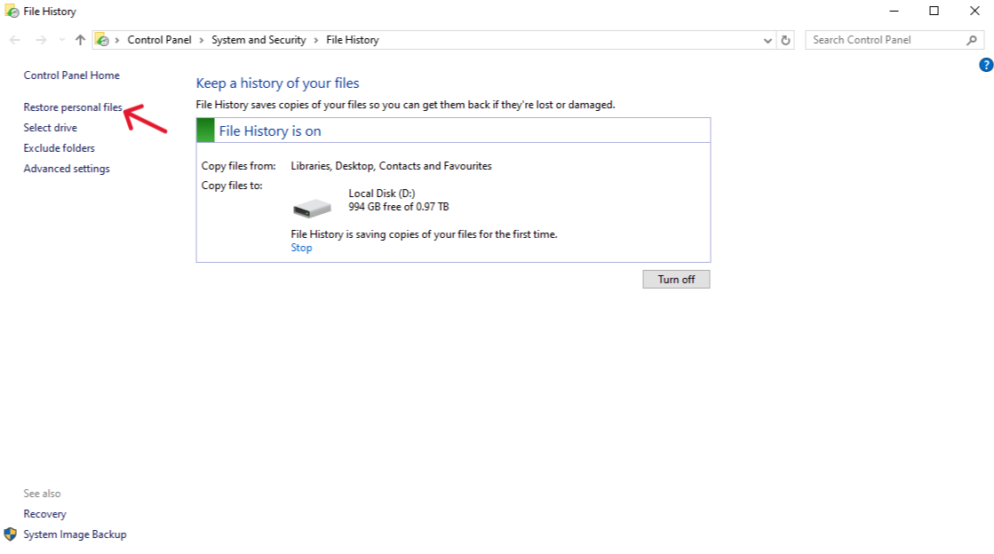Click the File History icon in address bar
The width and height of the screenshot is (994, 554).
tap(102, 39)
